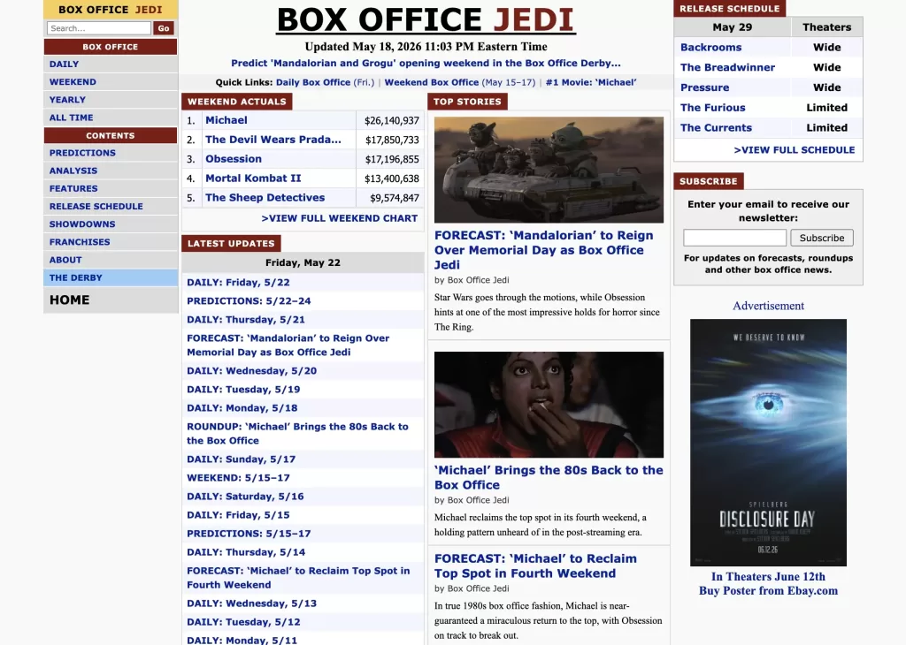
Task: Open The Currents in Release Schedule
Action: (x=716, y=128)
